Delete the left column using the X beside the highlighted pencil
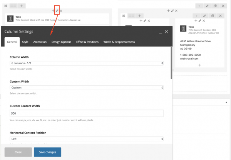The height and width of the screenshot is (160, 231). tap(61, 11)
